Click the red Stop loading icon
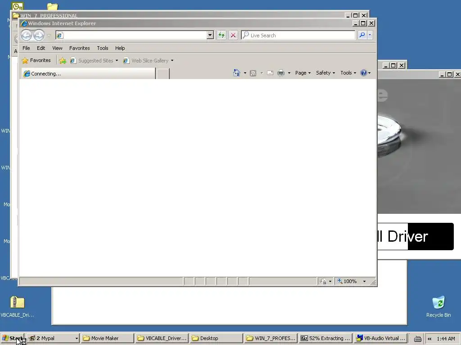461x345 pixels. pyautogui.click(x=233, y=35)
